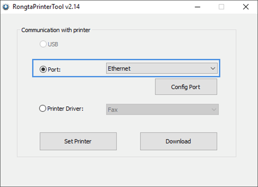This screenshot has height=187, width=258.
Task: Click the "Communication with printer" group label
Action: click(x=56, y=30)
